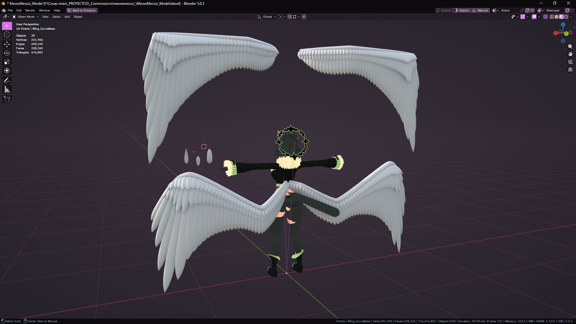Open Global transform orientation dropdown
The height and width of the screenshot is (324, 576).
pos(267,17)
